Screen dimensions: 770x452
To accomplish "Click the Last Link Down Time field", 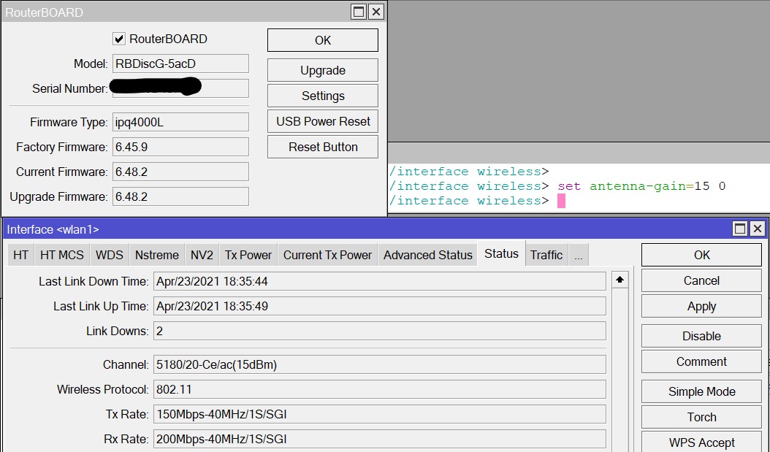I will 380,281.
